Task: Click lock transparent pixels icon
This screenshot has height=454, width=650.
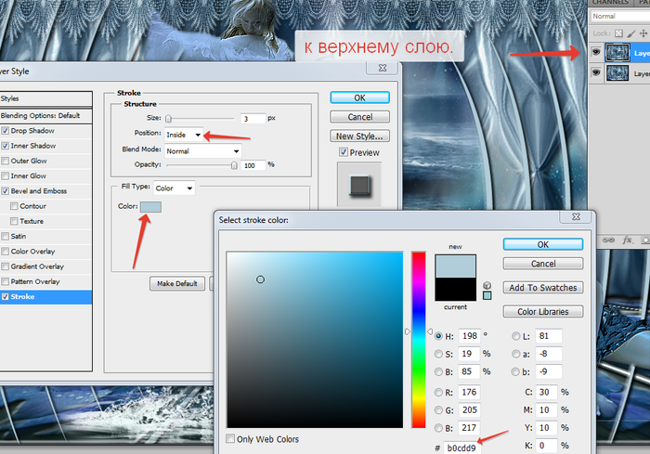Action: coord(618,33)
